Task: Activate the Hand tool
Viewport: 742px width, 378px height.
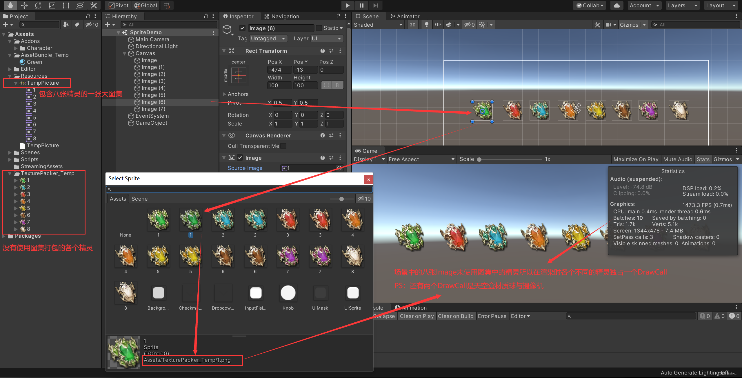Action: point(10,5)
